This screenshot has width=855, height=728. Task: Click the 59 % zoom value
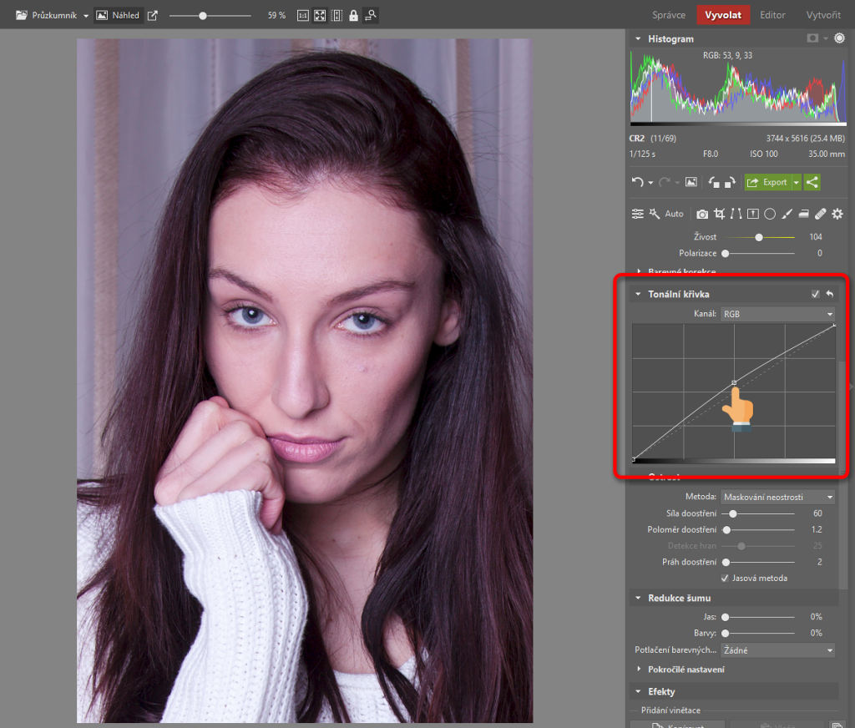point(276,15)
